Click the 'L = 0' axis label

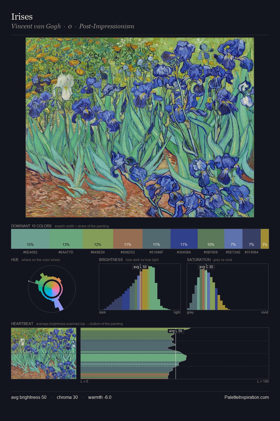(x=84, y=381)
